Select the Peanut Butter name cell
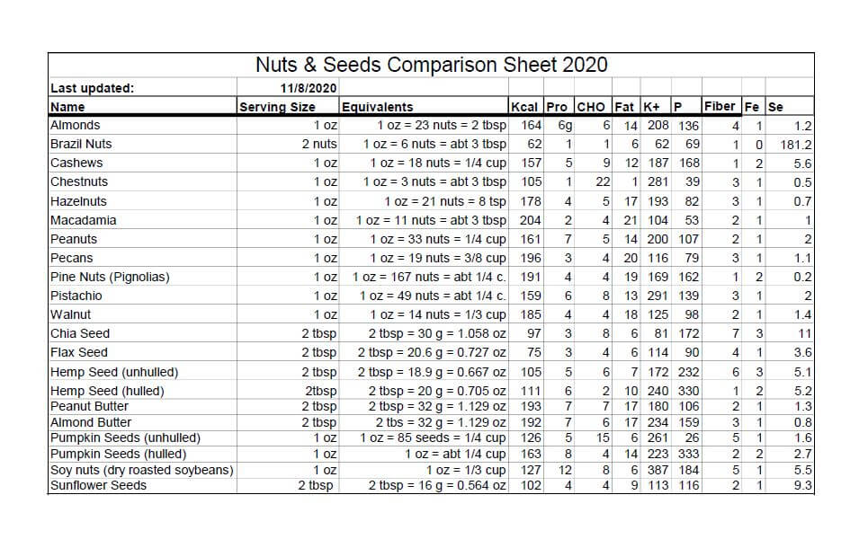Image resolution: width=868 pixels, height=548 pixels. pos(89,407)
